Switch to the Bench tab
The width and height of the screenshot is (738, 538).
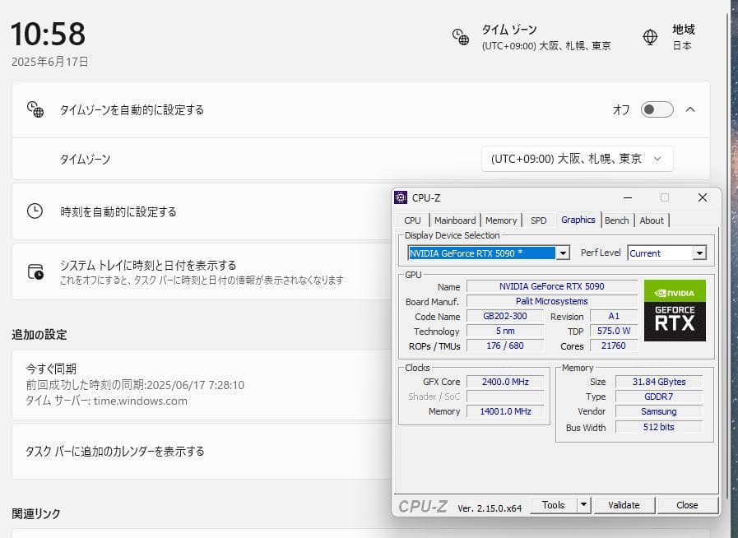pos(617,220)
